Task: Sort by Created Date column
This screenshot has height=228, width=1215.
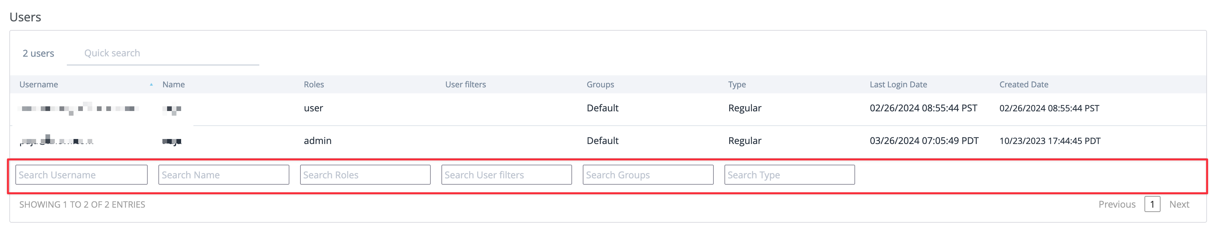Action: 1024,85
